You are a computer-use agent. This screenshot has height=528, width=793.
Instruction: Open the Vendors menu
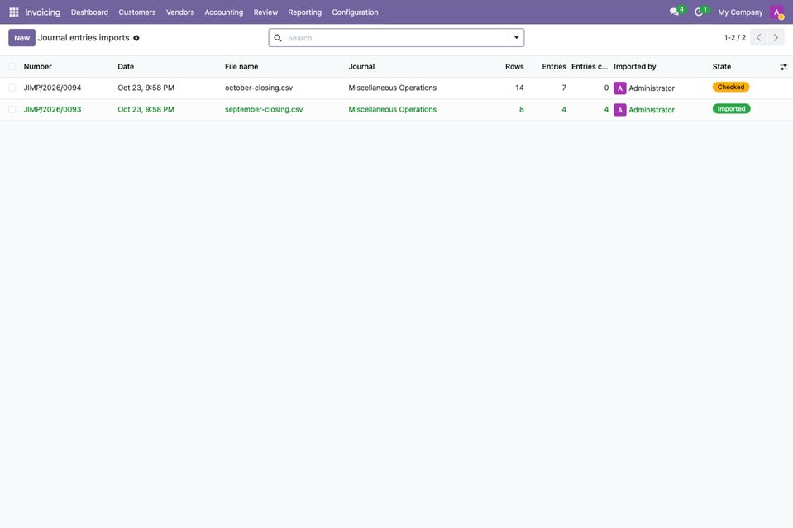pos(180,12)
